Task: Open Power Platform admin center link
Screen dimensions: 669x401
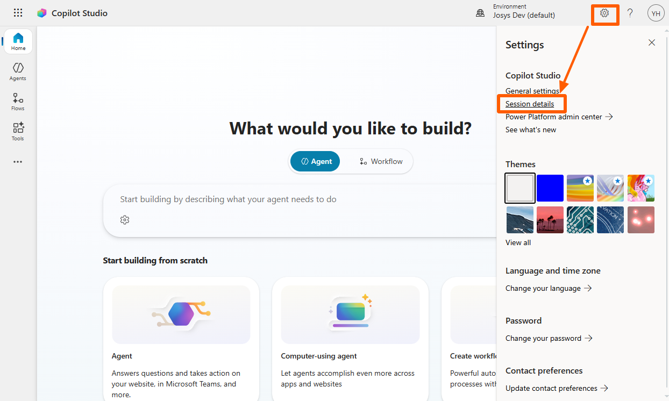Action: click(559, 117)
